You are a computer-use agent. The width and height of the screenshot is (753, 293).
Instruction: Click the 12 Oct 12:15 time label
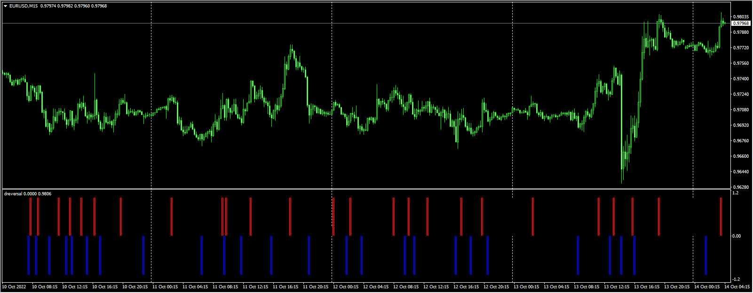[436, 286]
